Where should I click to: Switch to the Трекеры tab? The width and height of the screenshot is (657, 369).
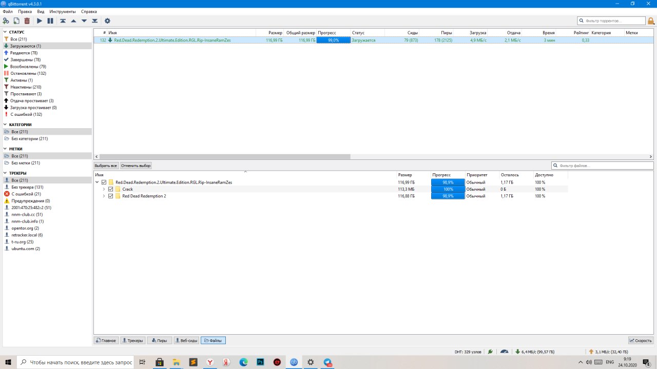coord(133,340)
